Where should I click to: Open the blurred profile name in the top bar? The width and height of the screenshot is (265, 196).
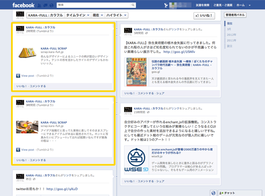(180, 5)
